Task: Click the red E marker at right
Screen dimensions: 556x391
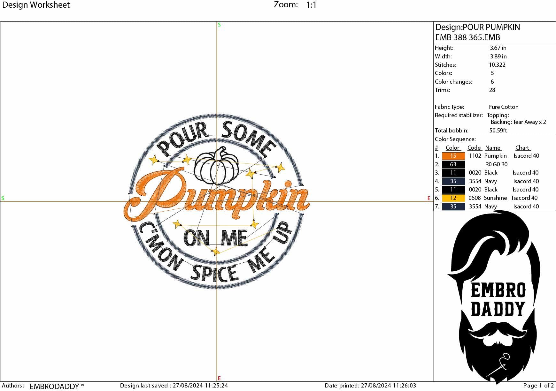Action: 429,198
